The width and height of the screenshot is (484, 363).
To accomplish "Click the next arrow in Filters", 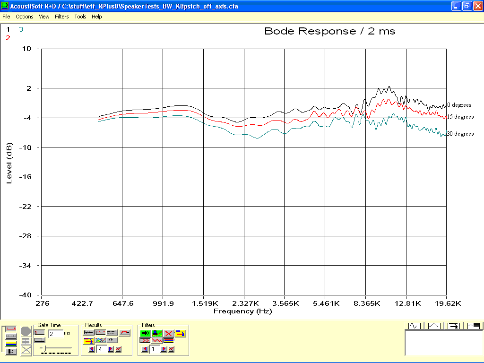I will click(164, 349).
